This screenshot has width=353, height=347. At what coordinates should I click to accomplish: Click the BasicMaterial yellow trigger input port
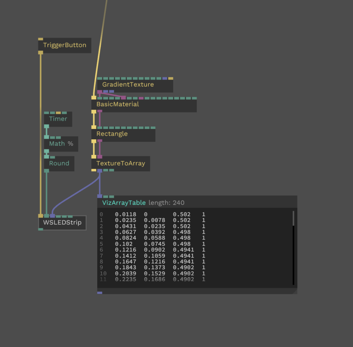[94, 98]
